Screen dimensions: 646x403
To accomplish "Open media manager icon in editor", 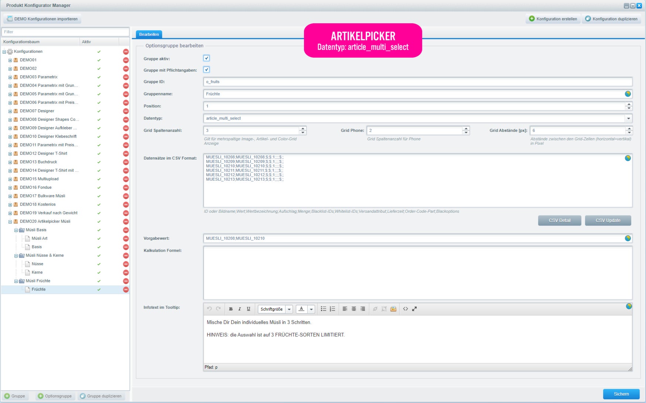I will tap(393, 309).
